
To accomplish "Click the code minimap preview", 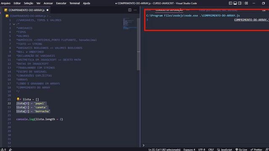I will [x=130, y=23].
